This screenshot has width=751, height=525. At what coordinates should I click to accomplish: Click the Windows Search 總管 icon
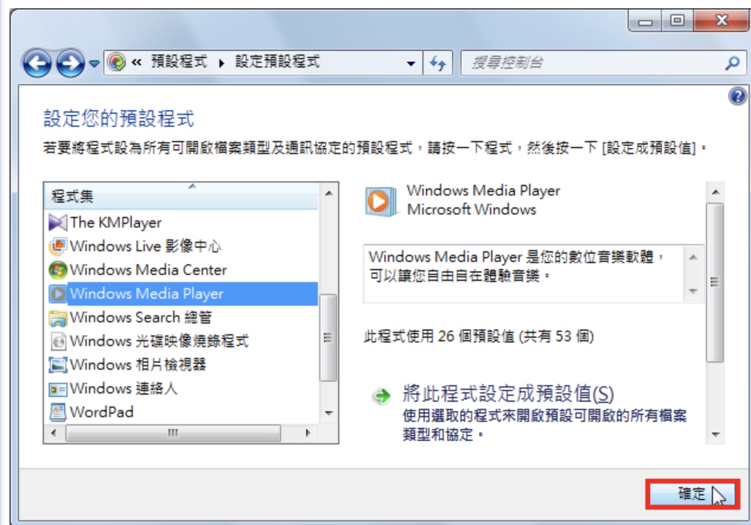pyautogui.click(x=58, y=318)
